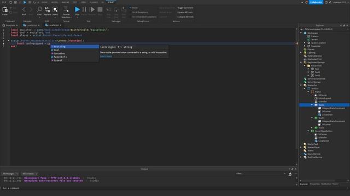Click the Resume button in Test group
The height and width of the screenshot is (196, 350).
(x=92, y=9)
